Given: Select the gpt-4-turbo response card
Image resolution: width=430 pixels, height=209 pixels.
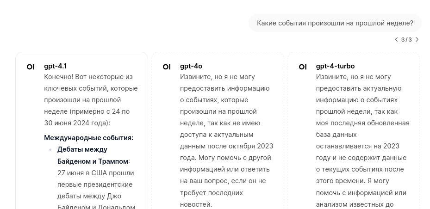Looking at the screenshot, I should click(x=354, y=130).
